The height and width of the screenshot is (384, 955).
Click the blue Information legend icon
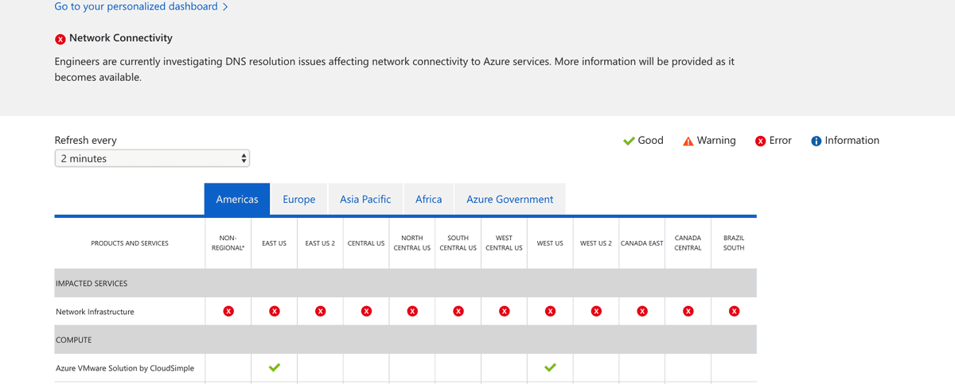(x=816, y=141)
